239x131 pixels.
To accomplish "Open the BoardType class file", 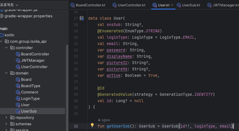I will tap(31, 86).
